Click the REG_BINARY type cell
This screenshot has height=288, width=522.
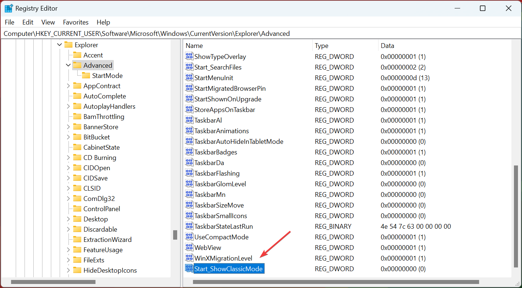[333, 226]
